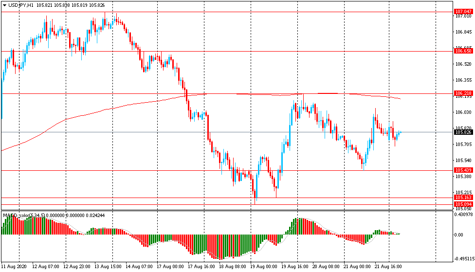Click the 13 Aug 15:00 time label
475x272 pixels.
point(108,267)
